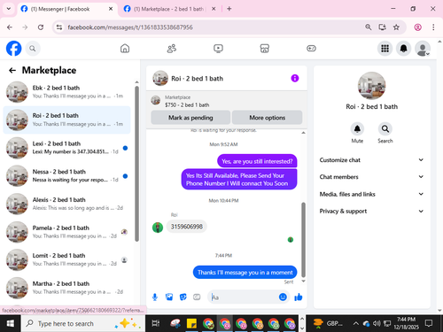Open Chrome three-dot menu
This screenshot has width=443, height=332.
[x=433, y=27]
